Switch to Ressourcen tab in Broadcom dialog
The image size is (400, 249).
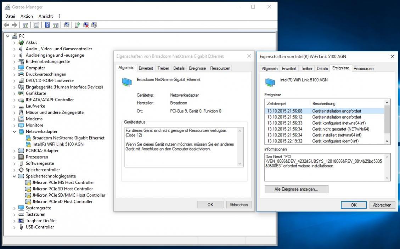(220, 68)
